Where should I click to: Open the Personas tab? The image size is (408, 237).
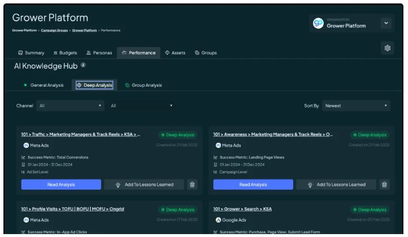(x=99, y=53)
